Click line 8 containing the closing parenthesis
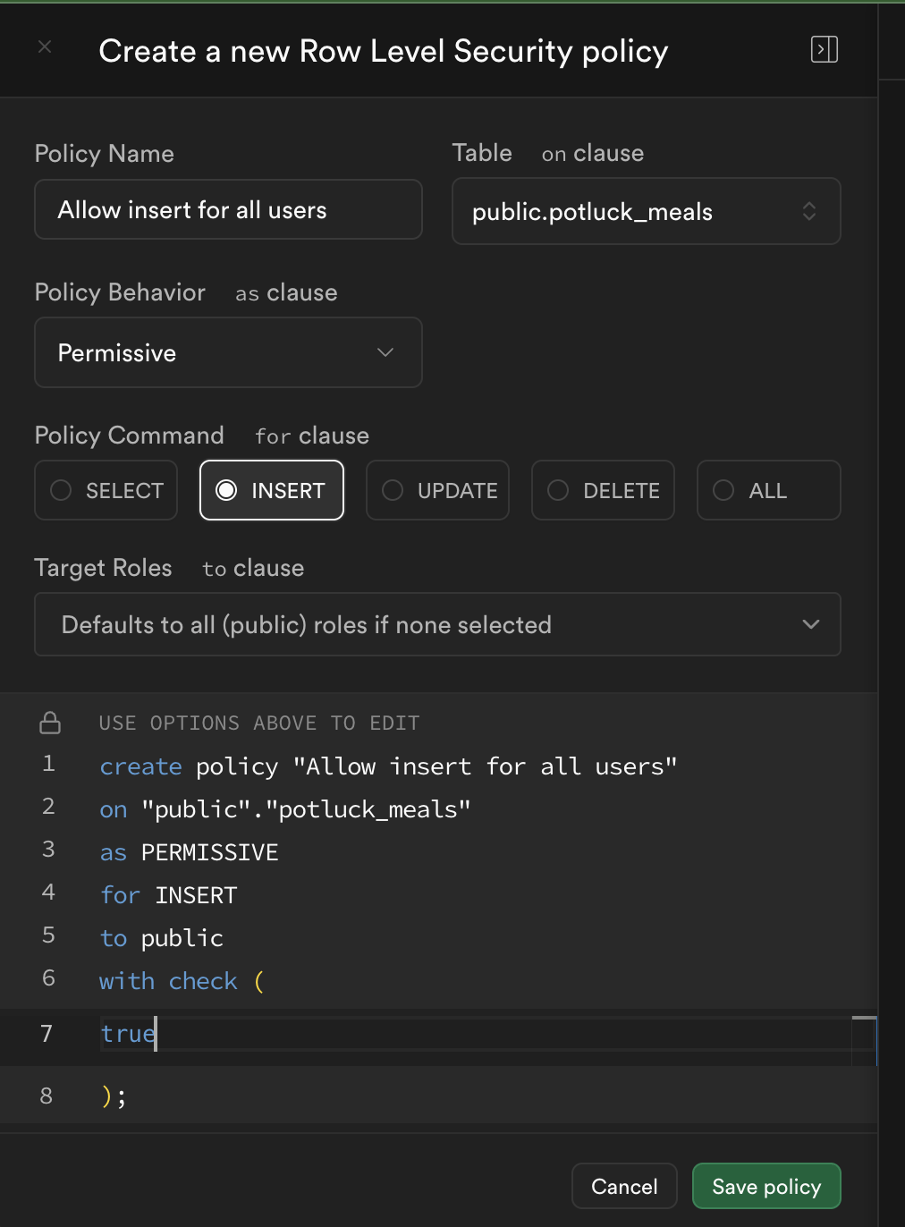This screenshot has height=1227, width=905. tap(114, 1095)
